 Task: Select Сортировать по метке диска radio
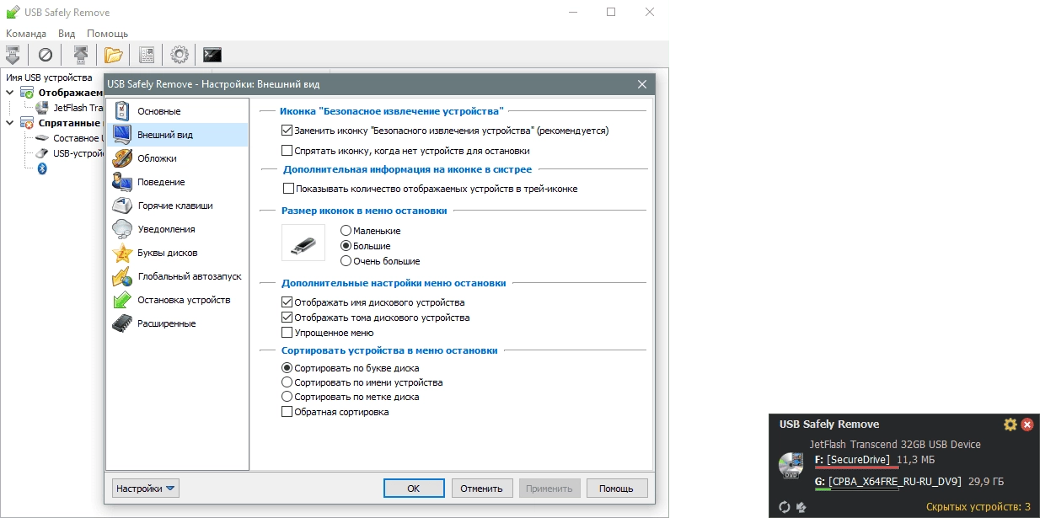pos(287,397)
